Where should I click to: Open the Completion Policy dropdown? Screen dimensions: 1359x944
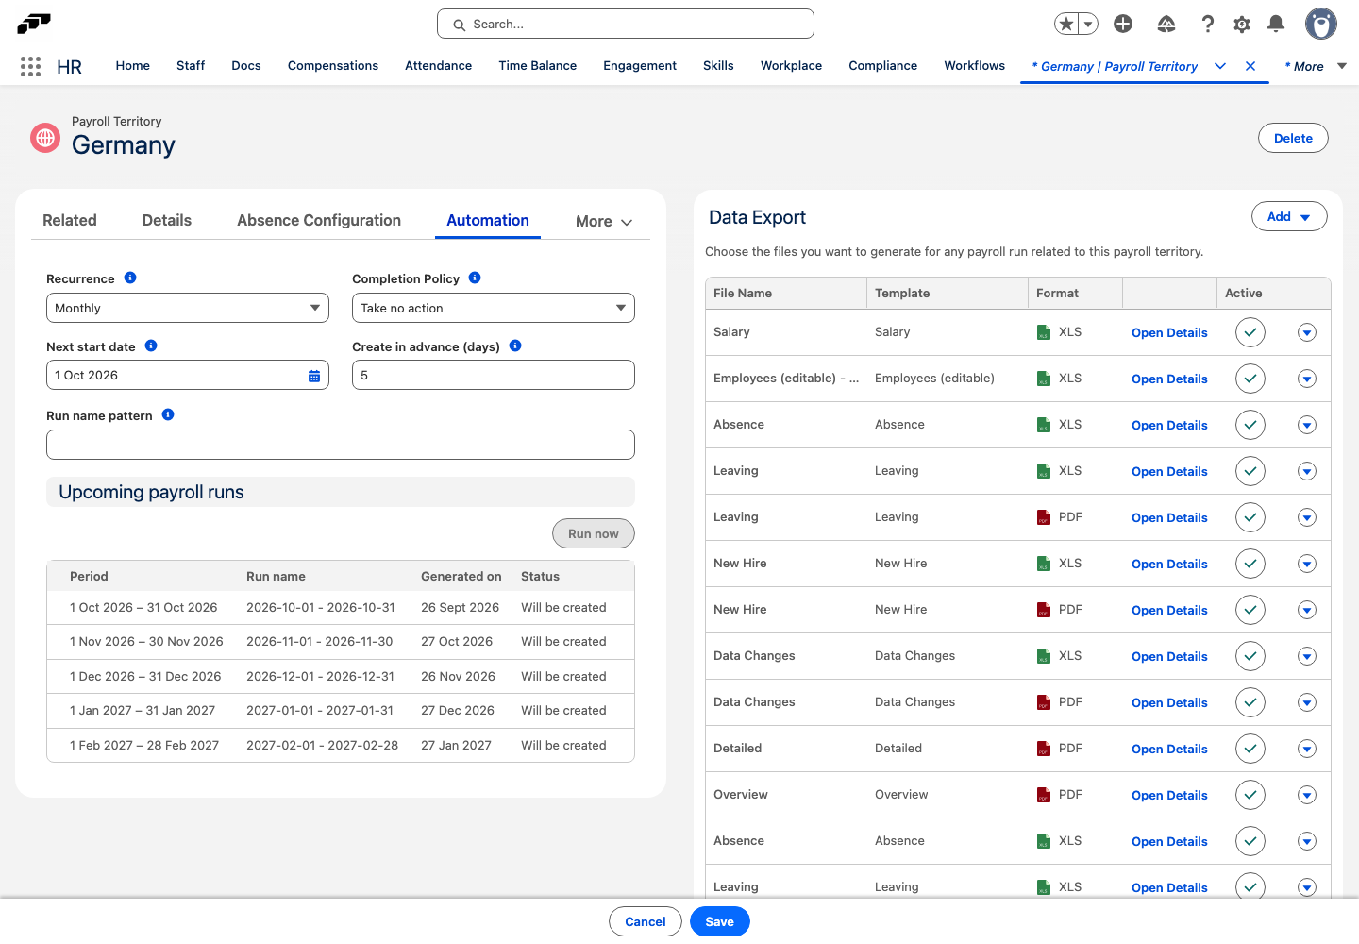494,308
